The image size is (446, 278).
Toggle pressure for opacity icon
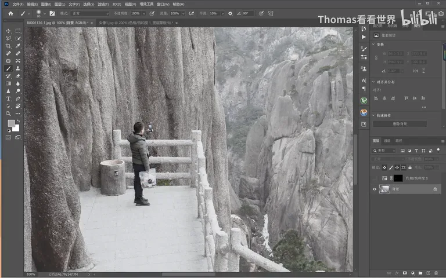pos(152,13)
